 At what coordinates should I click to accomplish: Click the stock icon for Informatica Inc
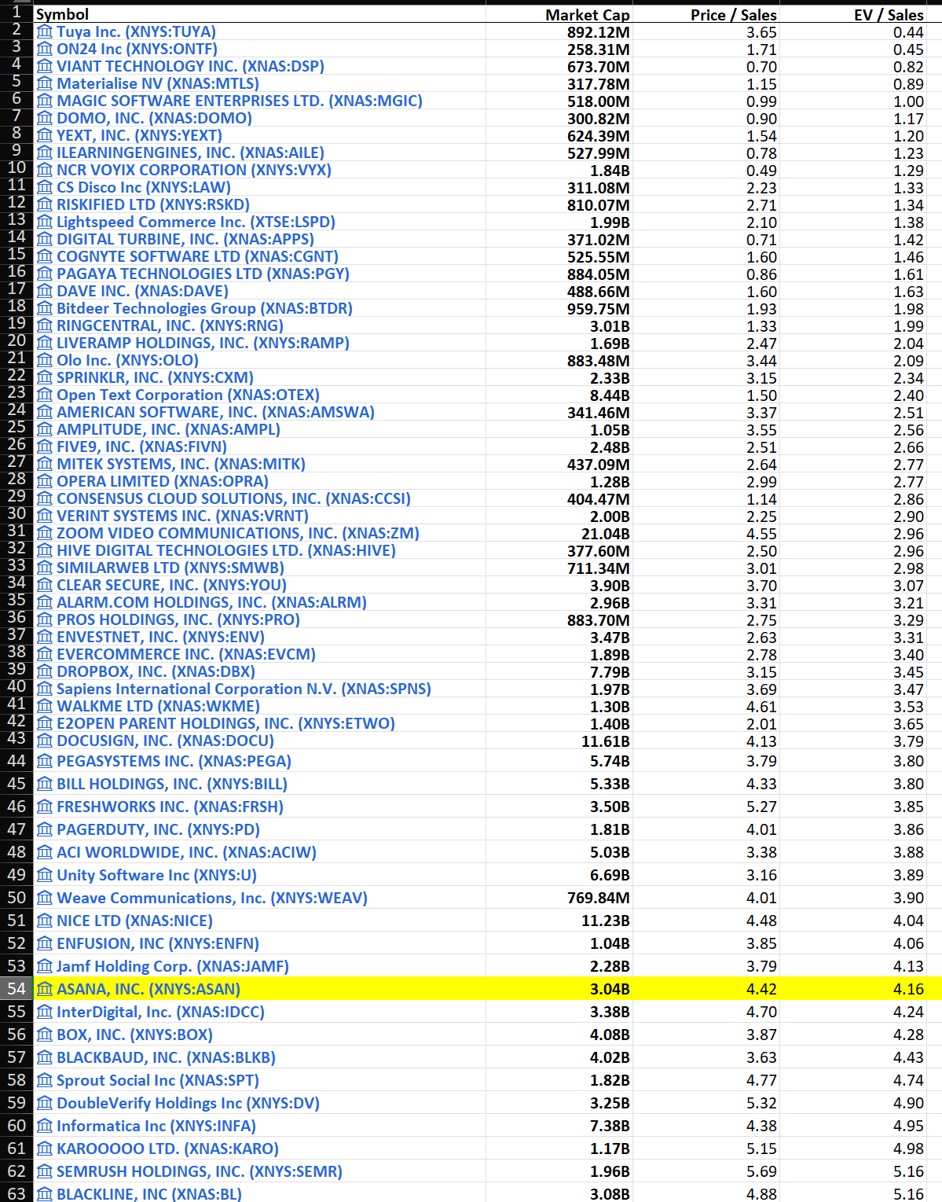pyautogui.click(x=45, y=1126)
